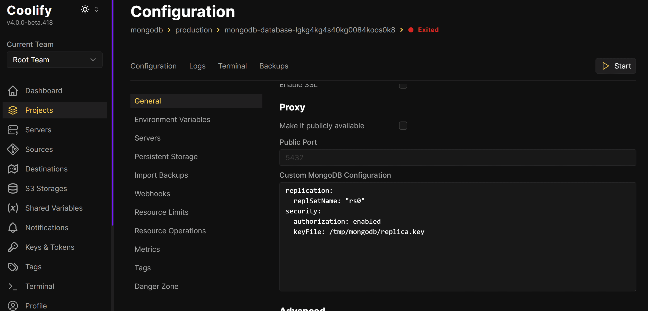Click the Profile user icon

point(13,306)
